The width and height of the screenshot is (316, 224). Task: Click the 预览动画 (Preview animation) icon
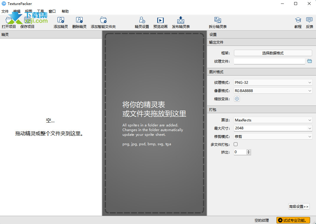161,20
